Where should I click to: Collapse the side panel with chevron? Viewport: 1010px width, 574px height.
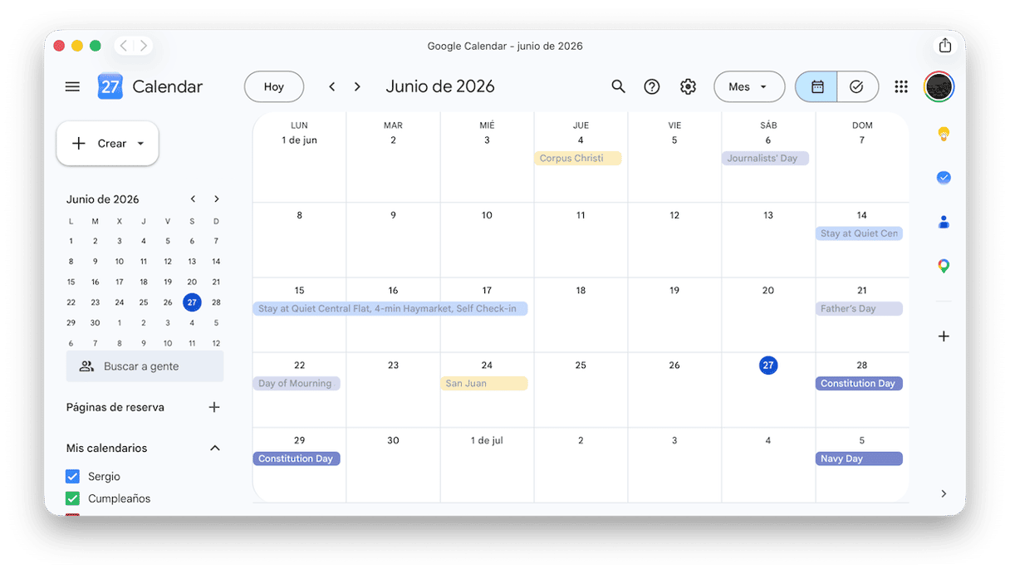click(944, 493)
